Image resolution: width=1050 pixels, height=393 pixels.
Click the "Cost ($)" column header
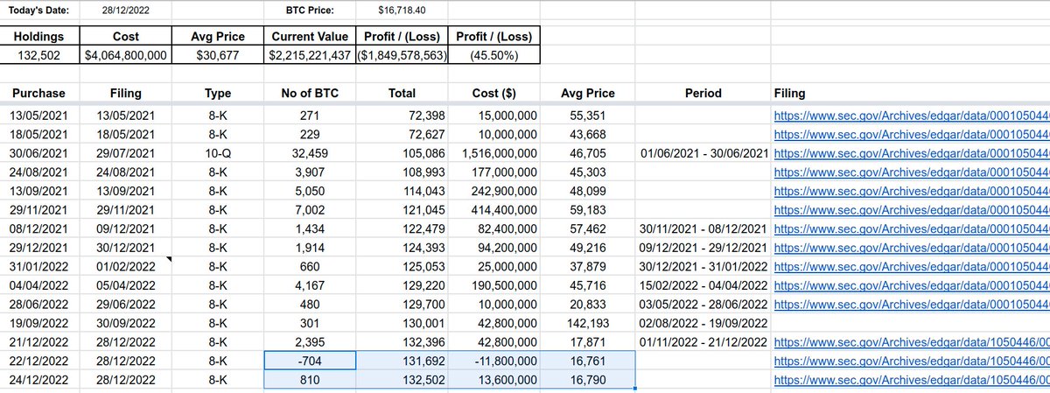(493, 93)
